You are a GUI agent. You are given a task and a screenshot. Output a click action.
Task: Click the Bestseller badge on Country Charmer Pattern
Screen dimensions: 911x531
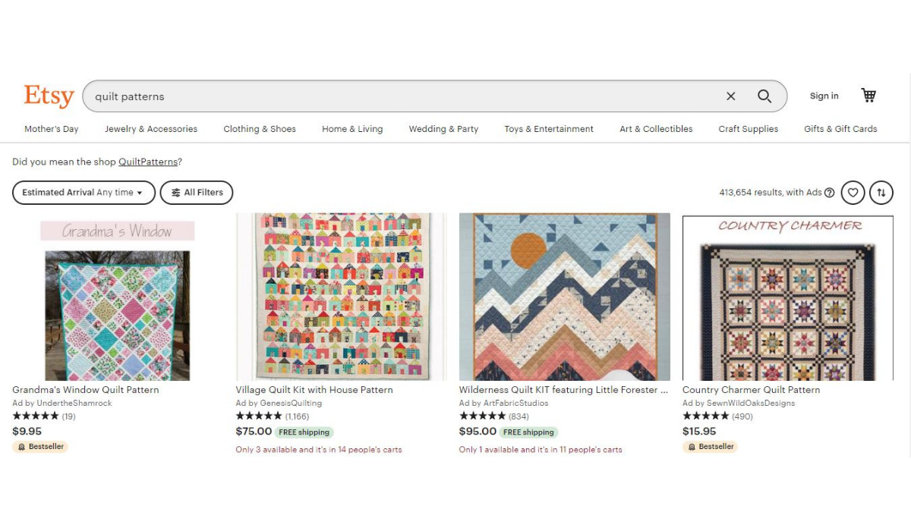click(711, 446)
